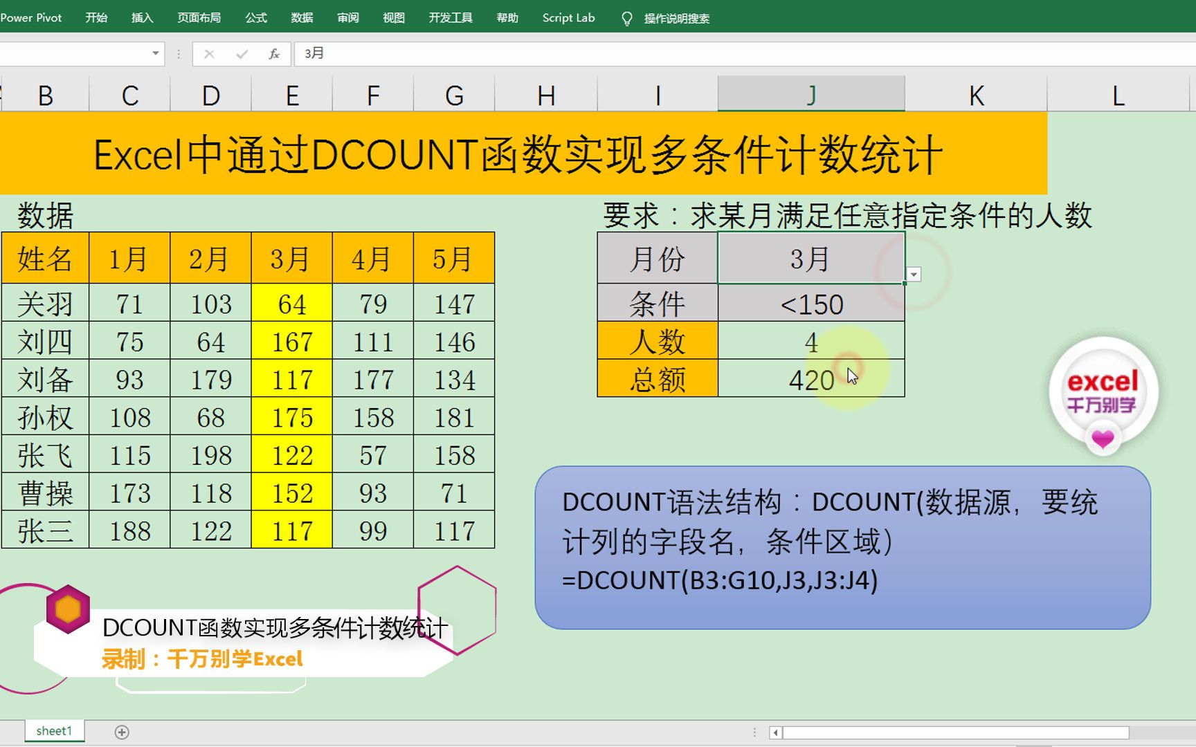Select the name cell 刘备
This screenshot has height=747, width=1196.
(x=46, y=379)
